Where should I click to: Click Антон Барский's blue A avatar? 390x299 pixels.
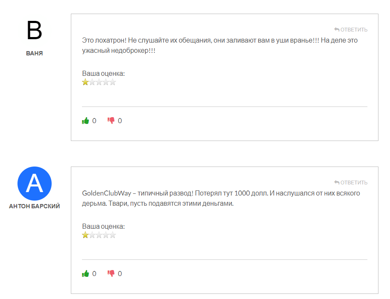pos(34,184)
